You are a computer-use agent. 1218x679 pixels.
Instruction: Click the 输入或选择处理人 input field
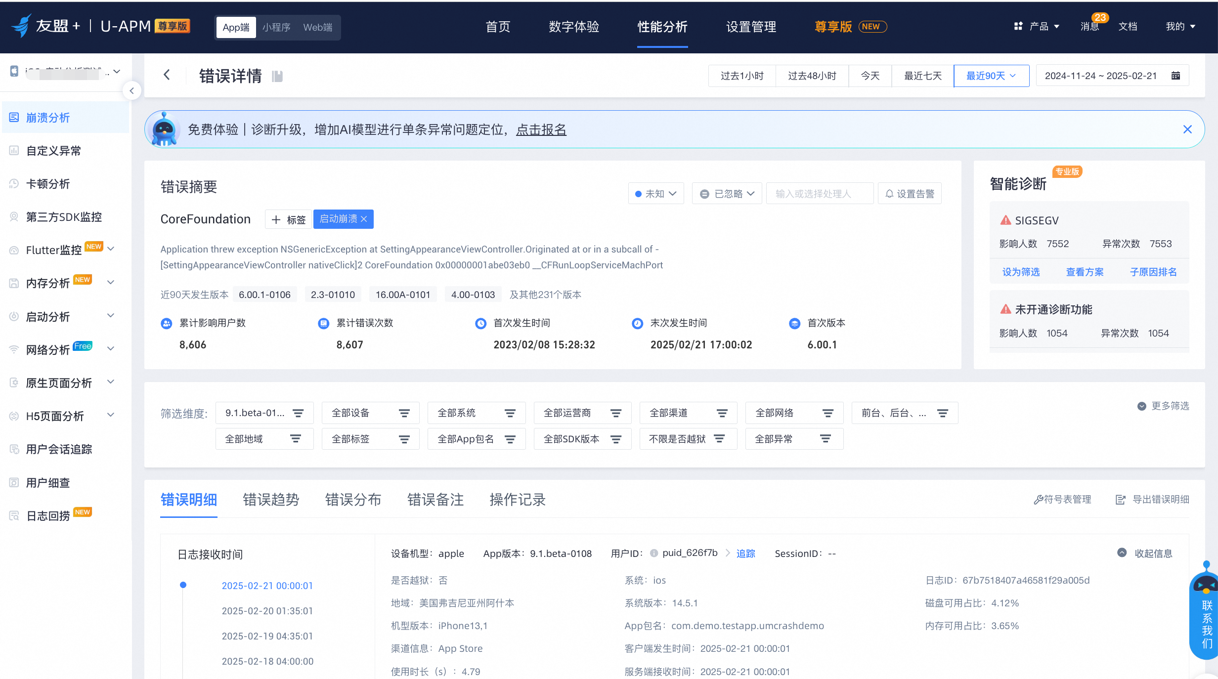point(820,194)
